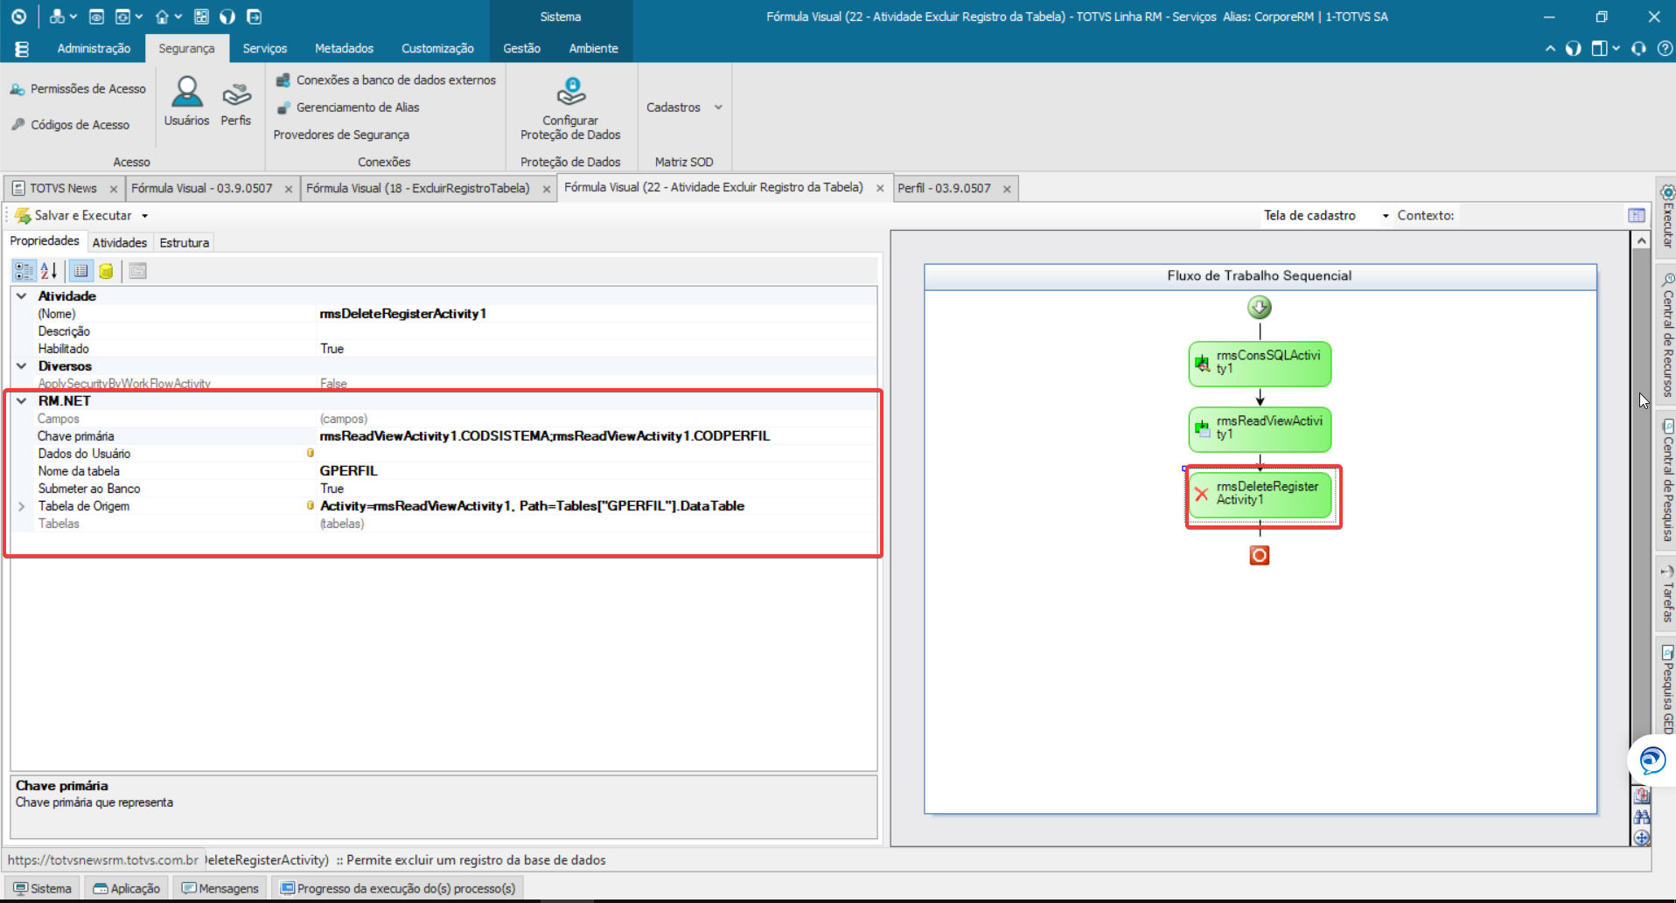Open the Tarefas side panel

pos(1666,594)
